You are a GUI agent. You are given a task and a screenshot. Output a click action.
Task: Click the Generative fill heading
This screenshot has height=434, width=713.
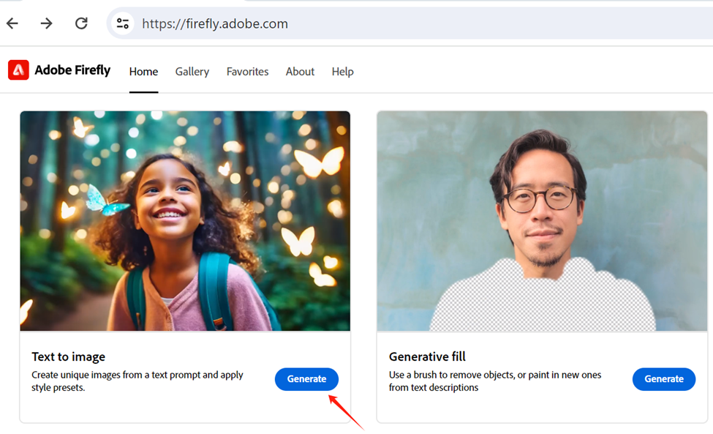[427, 356]
